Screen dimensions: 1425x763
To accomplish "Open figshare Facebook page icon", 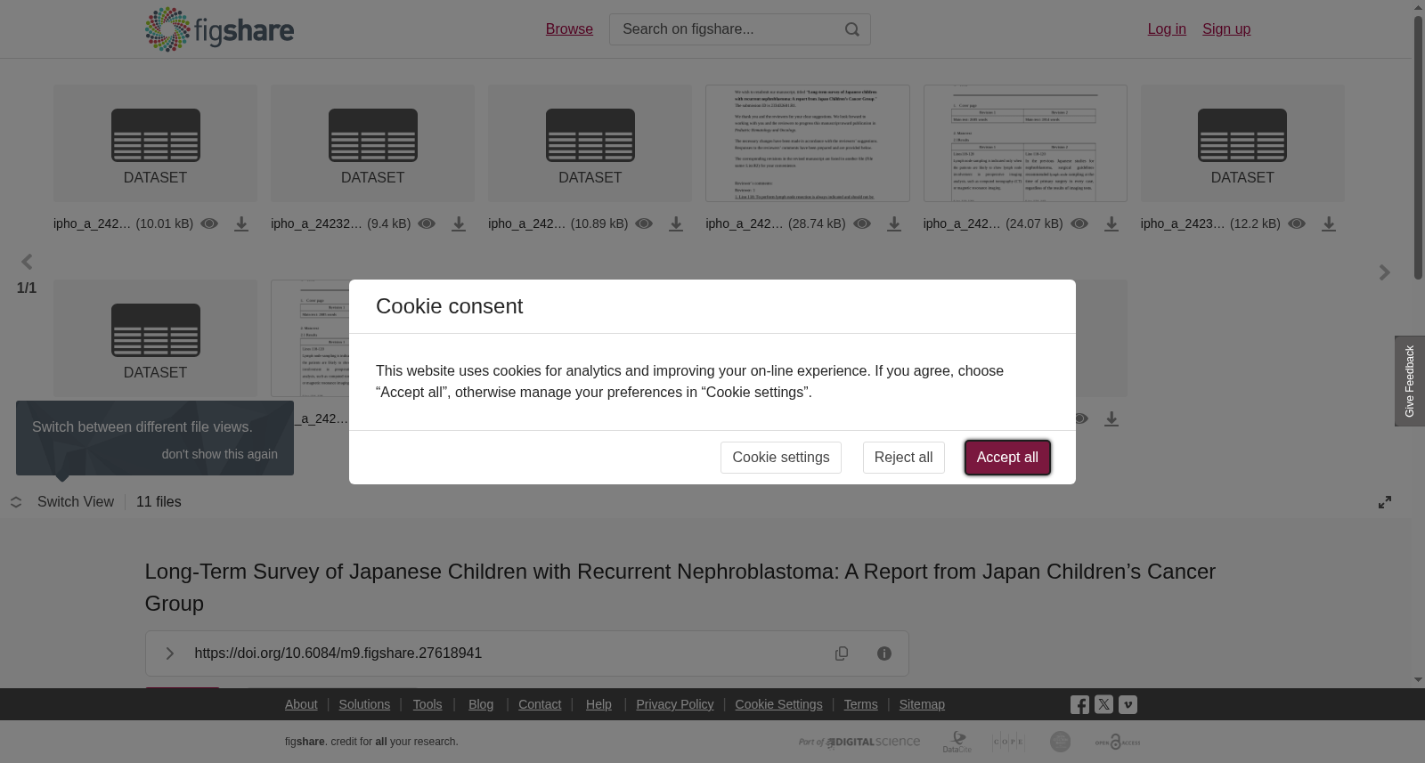I will pos(1079,704).
